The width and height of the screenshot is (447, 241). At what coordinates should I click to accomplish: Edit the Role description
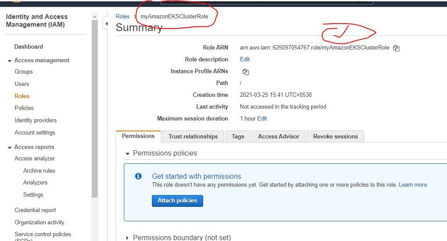245,59
